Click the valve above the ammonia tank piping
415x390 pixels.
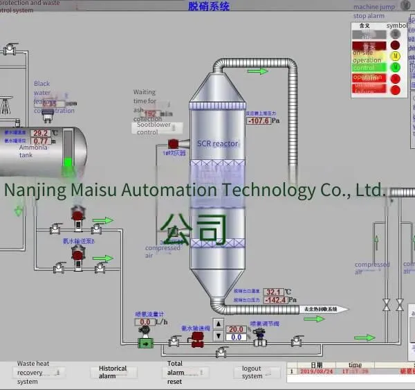click(x=10, y=48)
